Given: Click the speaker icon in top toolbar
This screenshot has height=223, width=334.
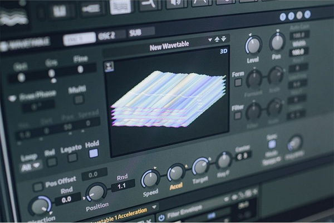Looking at the screenshot, I should coord(176,4).
